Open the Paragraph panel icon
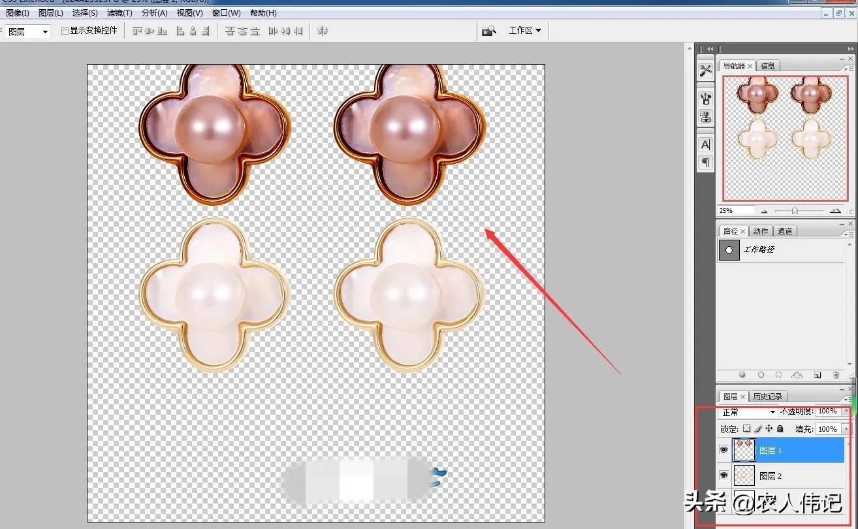Image resolution: width=858 pixels, height=529 pixels. click(x=705, y=163)
